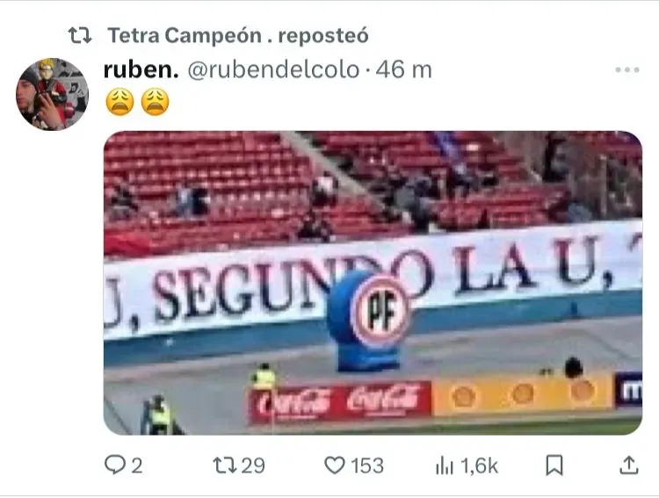This screenshot has width=659, height=498.
Task: Open the stadium banner image
Action: (373, 283)
